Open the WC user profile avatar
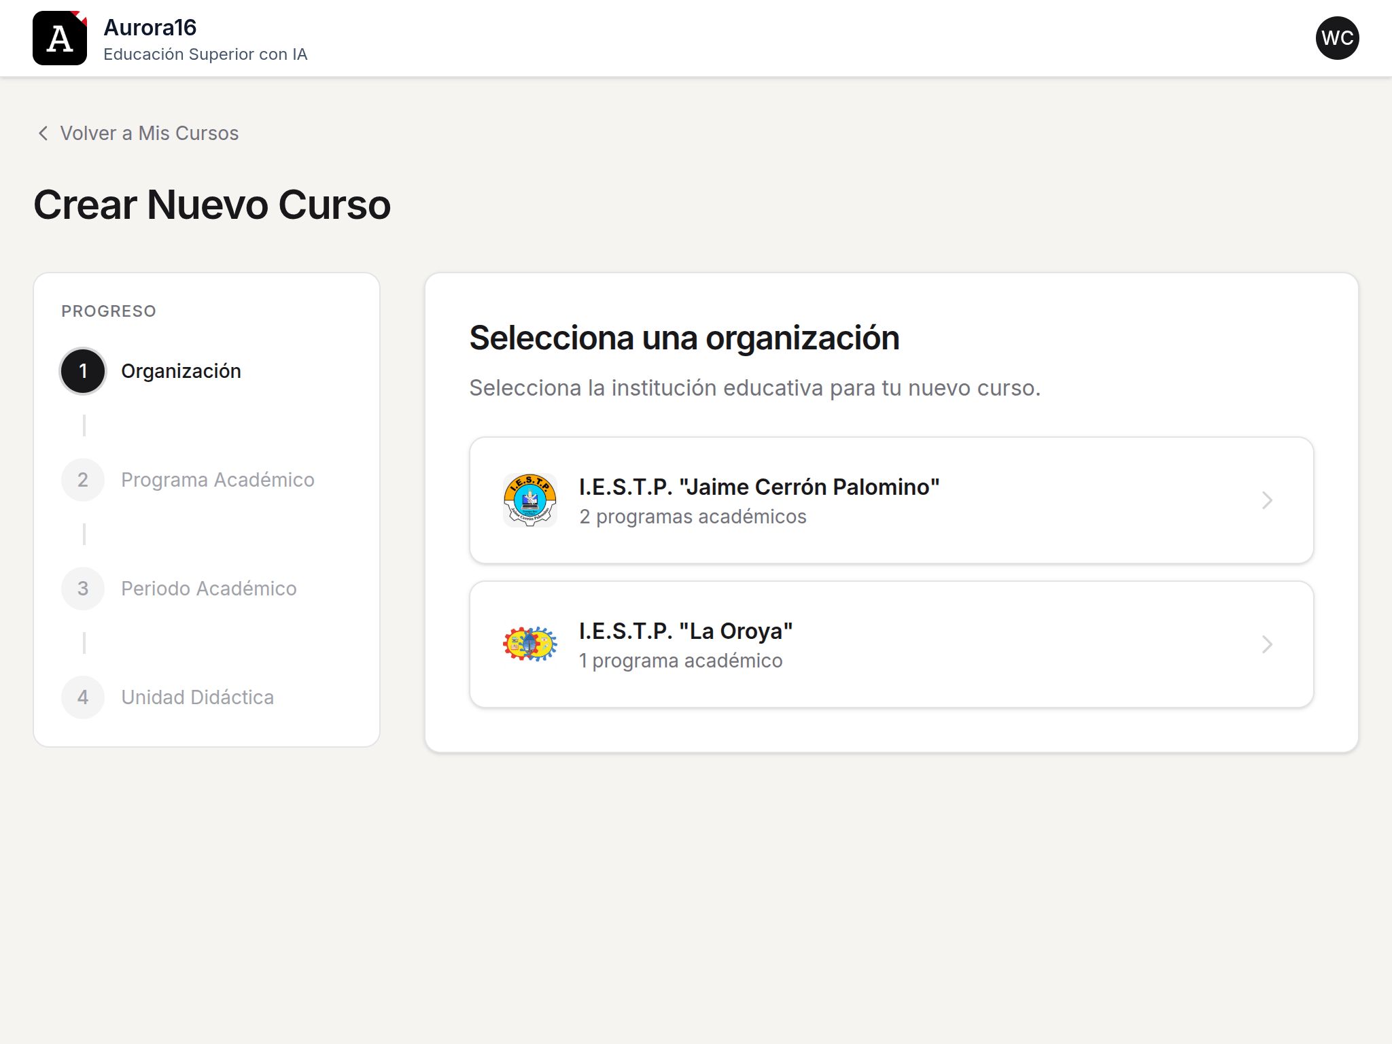The image size is (1392, 1044). pyautogui.click(x=1337, y=38)
